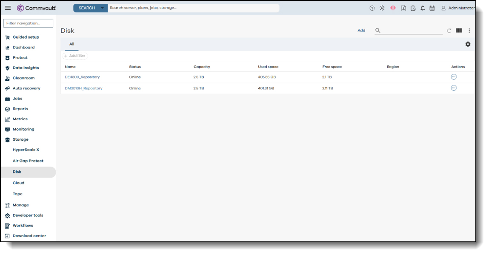Click Add filter button

tap(75, 56)
